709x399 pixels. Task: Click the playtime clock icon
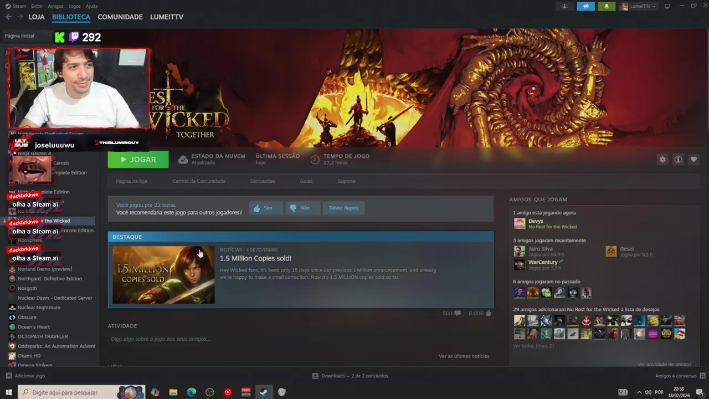tap(315, 160)
